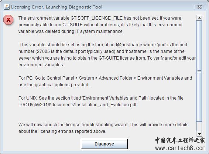Image resolution: width=209 pixels, height=154 pixels.
Task: Close the Licensing Error dialog window
Action: coord(199,7)
